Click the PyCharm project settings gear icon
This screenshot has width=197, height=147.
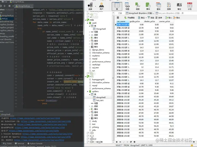pos(9,6)
